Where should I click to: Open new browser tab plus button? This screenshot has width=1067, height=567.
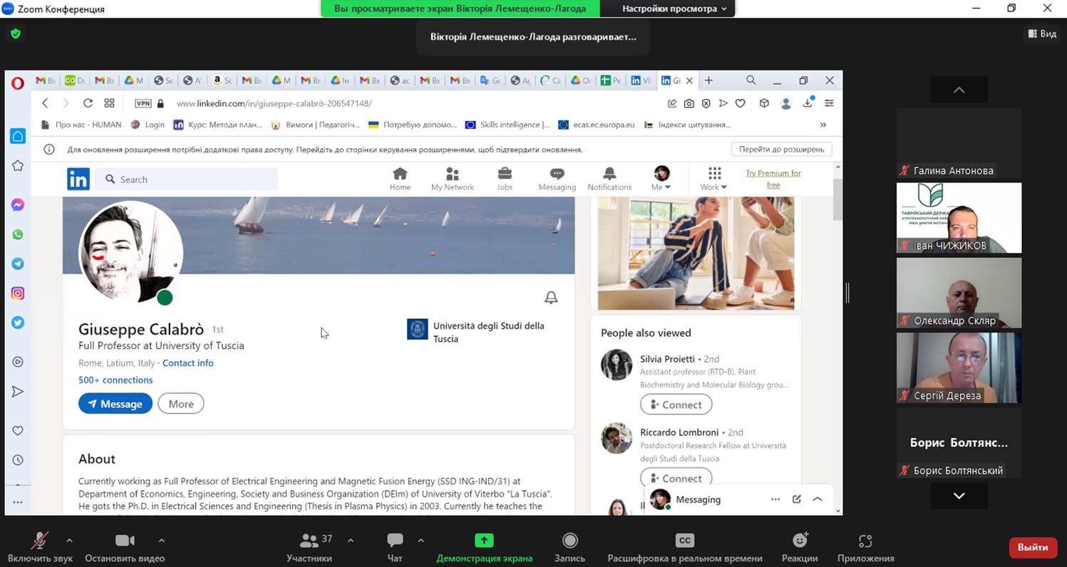tap(708, 80)
